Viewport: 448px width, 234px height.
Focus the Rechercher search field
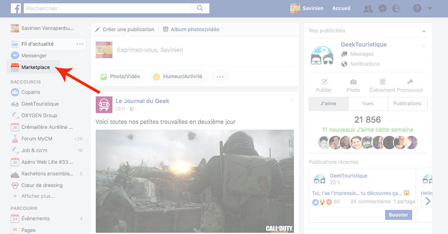point(107,8)
